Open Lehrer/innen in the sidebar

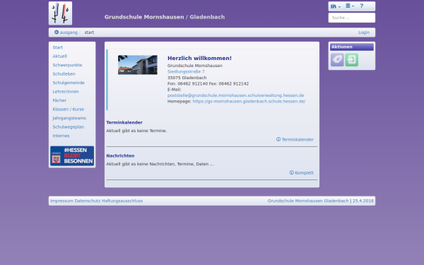point(66,91)
